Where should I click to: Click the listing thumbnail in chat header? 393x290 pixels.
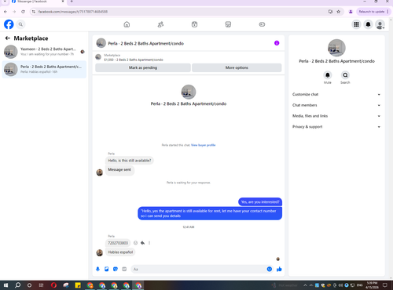tap(101, 43)
